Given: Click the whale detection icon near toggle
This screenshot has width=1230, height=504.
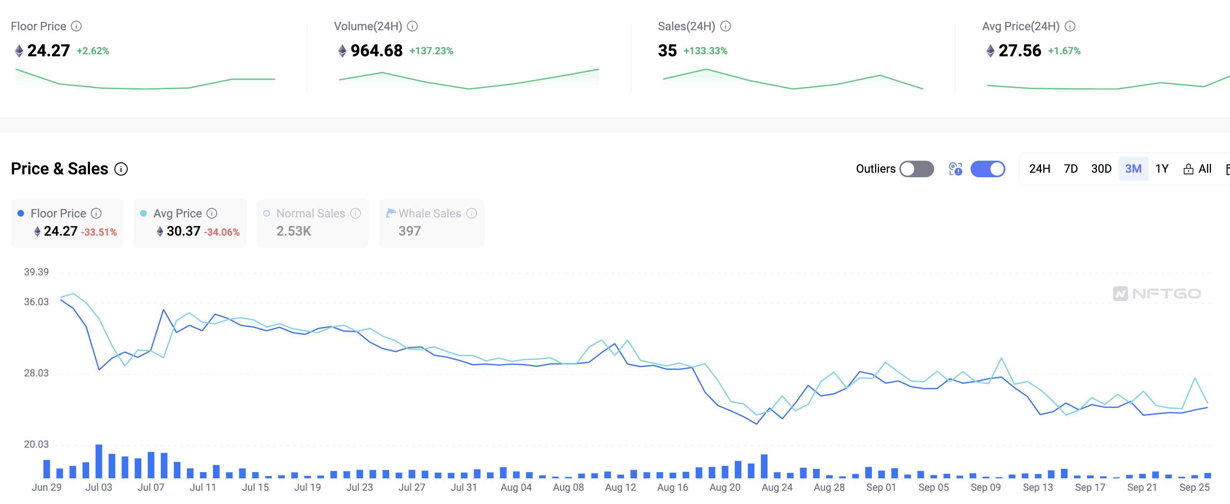Looking at the screenshot, I should click(955, 169).
